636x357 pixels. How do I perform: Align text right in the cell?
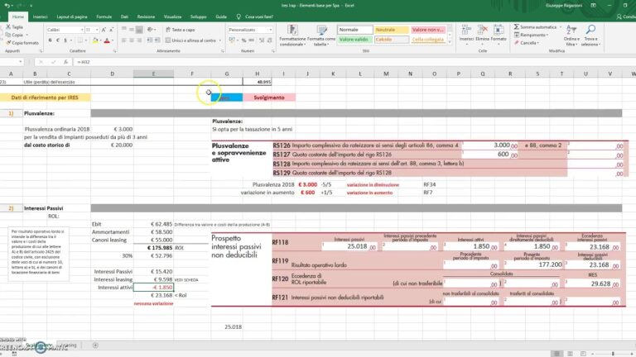139,40
